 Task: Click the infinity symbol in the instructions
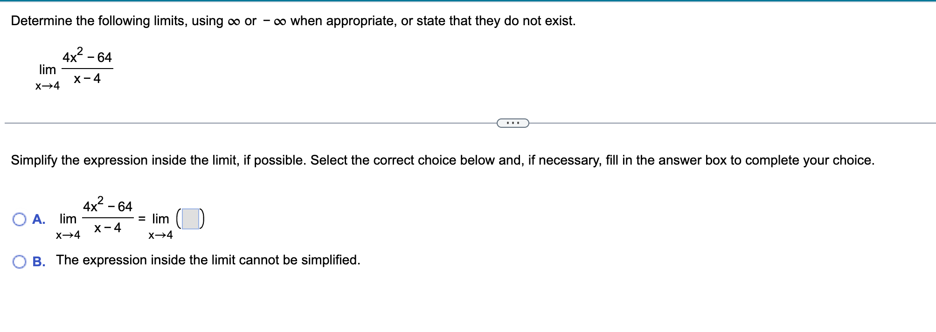(235, 21)
